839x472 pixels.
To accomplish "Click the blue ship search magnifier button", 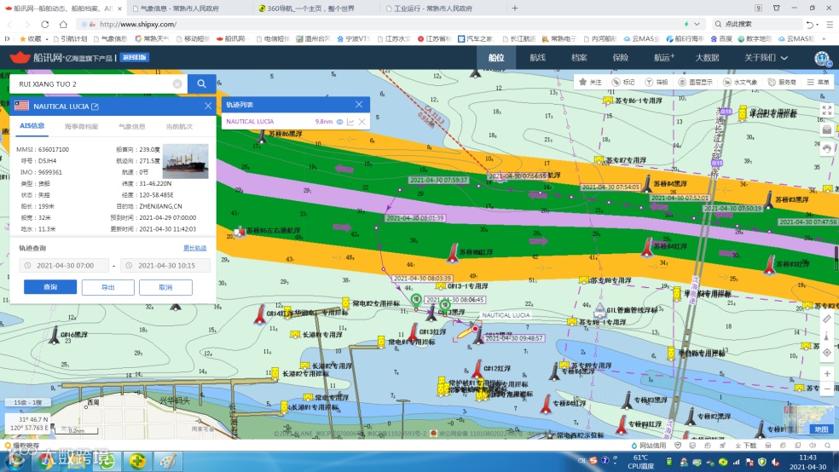I will pyautogui.click(x=201, y=84).
